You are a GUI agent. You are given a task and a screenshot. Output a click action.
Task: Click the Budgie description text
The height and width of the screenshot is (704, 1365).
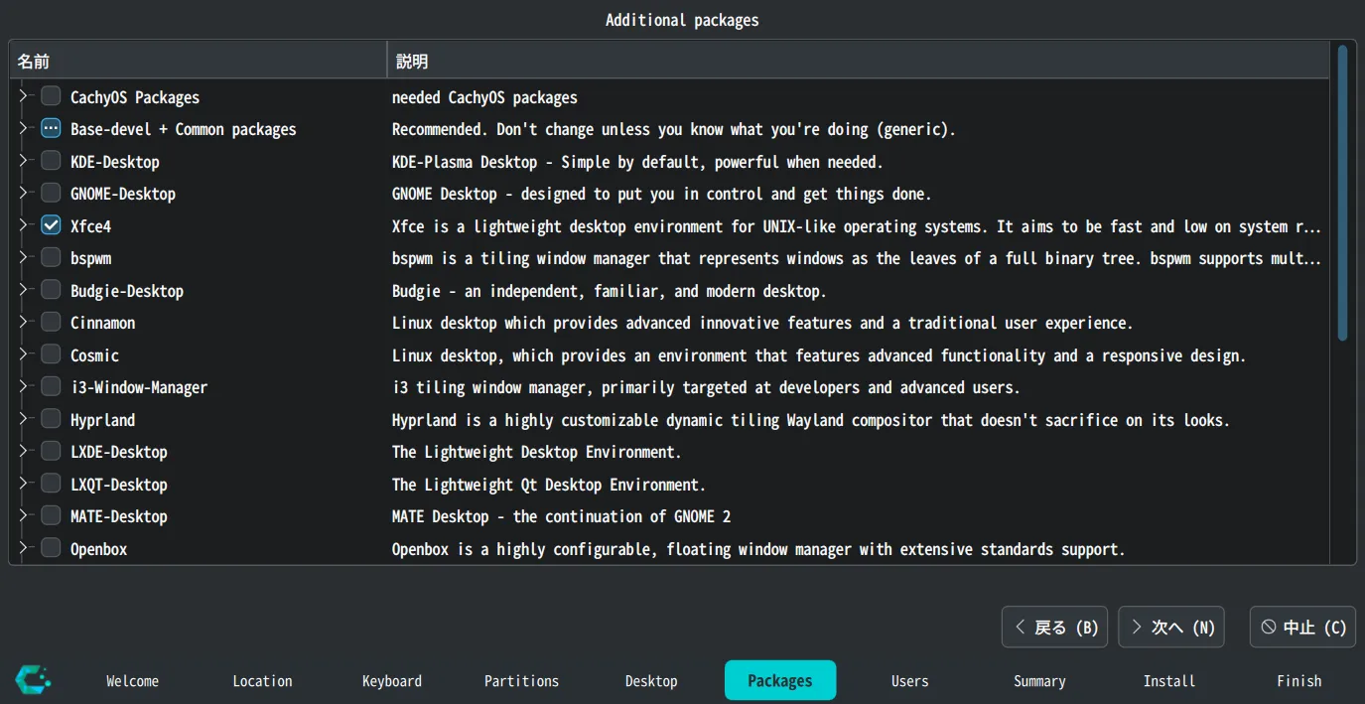click(x=610, y=291)
